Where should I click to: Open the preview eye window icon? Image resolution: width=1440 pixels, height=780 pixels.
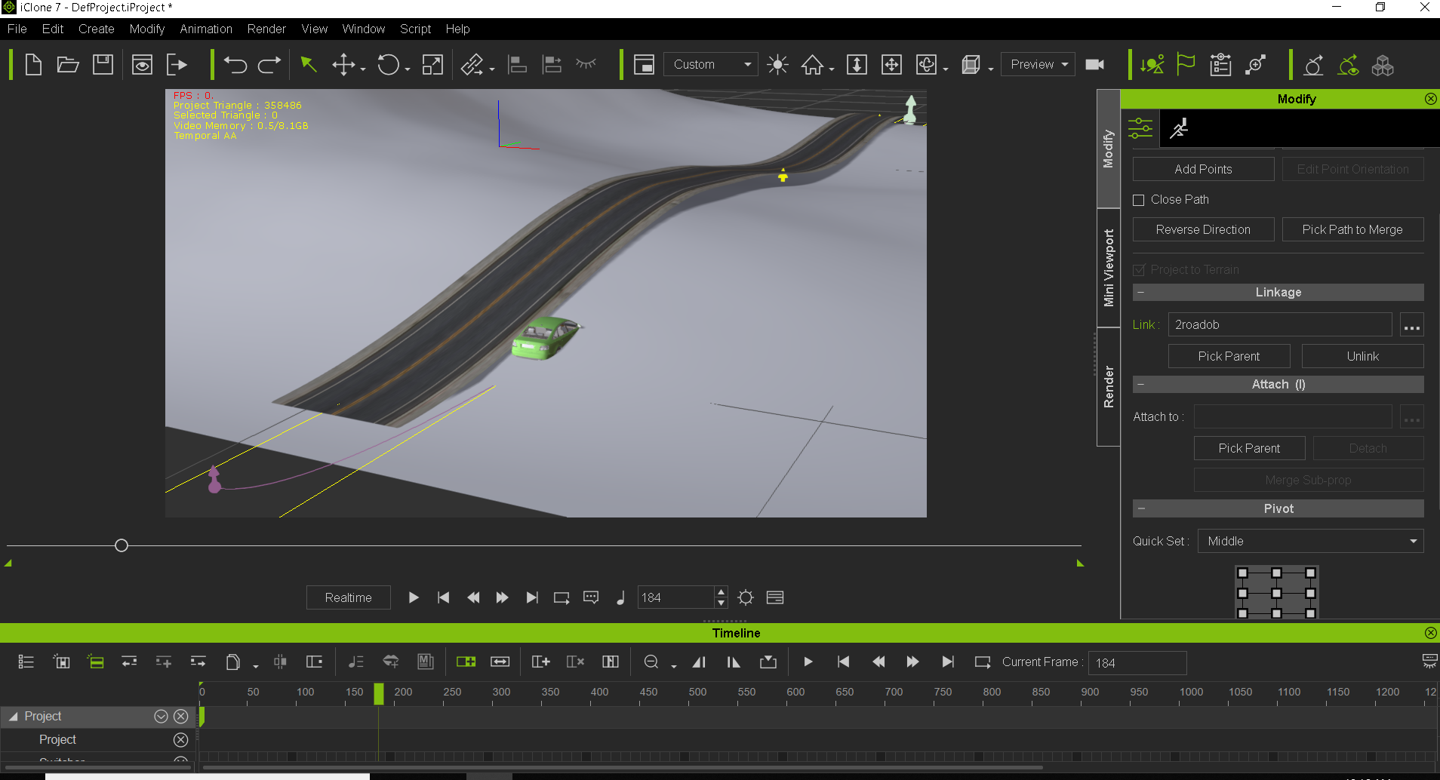[142, 65]
